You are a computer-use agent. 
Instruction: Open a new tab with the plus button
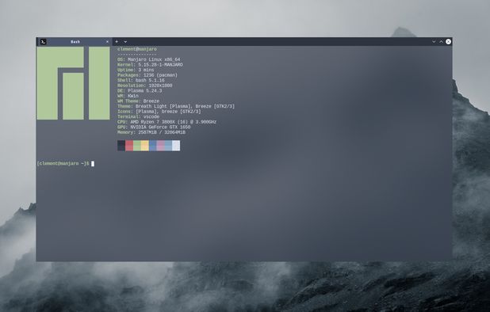pyautogui.click(x=117, y=41)
